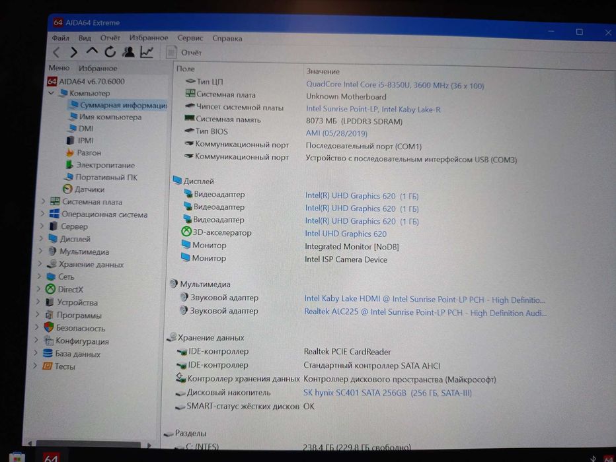Refresh the page with the circular arrow icon
This screenshot has height=462, width=616.
coord(110,51)
